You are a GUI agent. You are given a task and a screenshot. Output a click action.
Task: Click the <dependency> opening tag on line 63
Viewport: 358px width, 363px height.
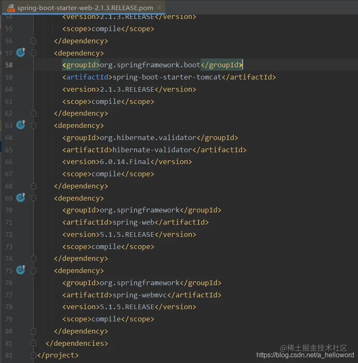point(79,125)
